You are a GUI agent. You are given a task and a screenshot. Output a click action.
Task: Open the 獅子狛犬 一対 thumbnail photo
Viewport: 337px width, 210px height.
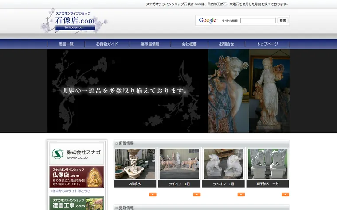click(267, 164)
